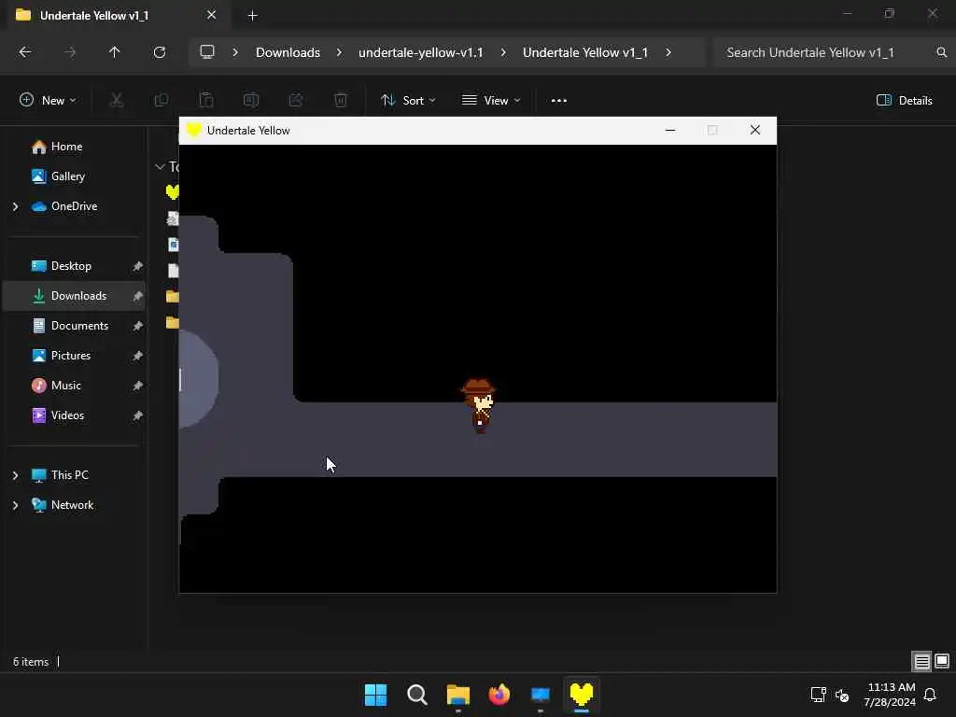This screenshot has width=956, height=717.
Task: Add a new File Explorer tab
Action: pyautogui.click(x=252, y=16)
